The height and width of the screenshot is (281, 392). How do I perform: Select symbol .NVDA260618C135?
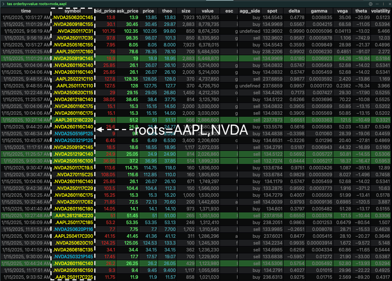(x=73, y=250)
